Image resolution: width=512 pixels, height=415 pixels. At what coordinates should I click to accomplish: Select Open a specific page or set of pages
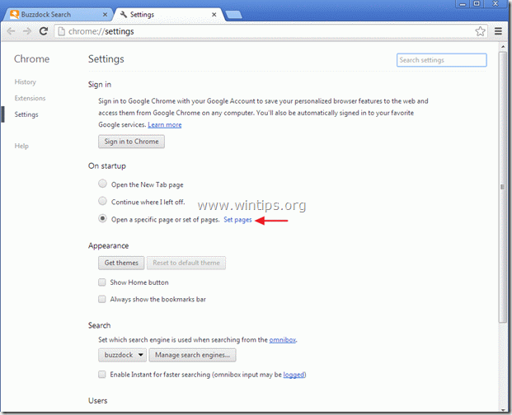click(x=102, y=218)
